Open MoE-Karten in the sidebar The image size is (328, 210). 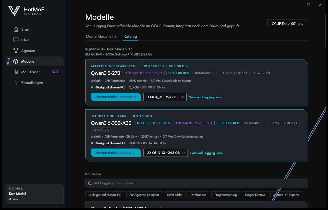pos(35,72)
